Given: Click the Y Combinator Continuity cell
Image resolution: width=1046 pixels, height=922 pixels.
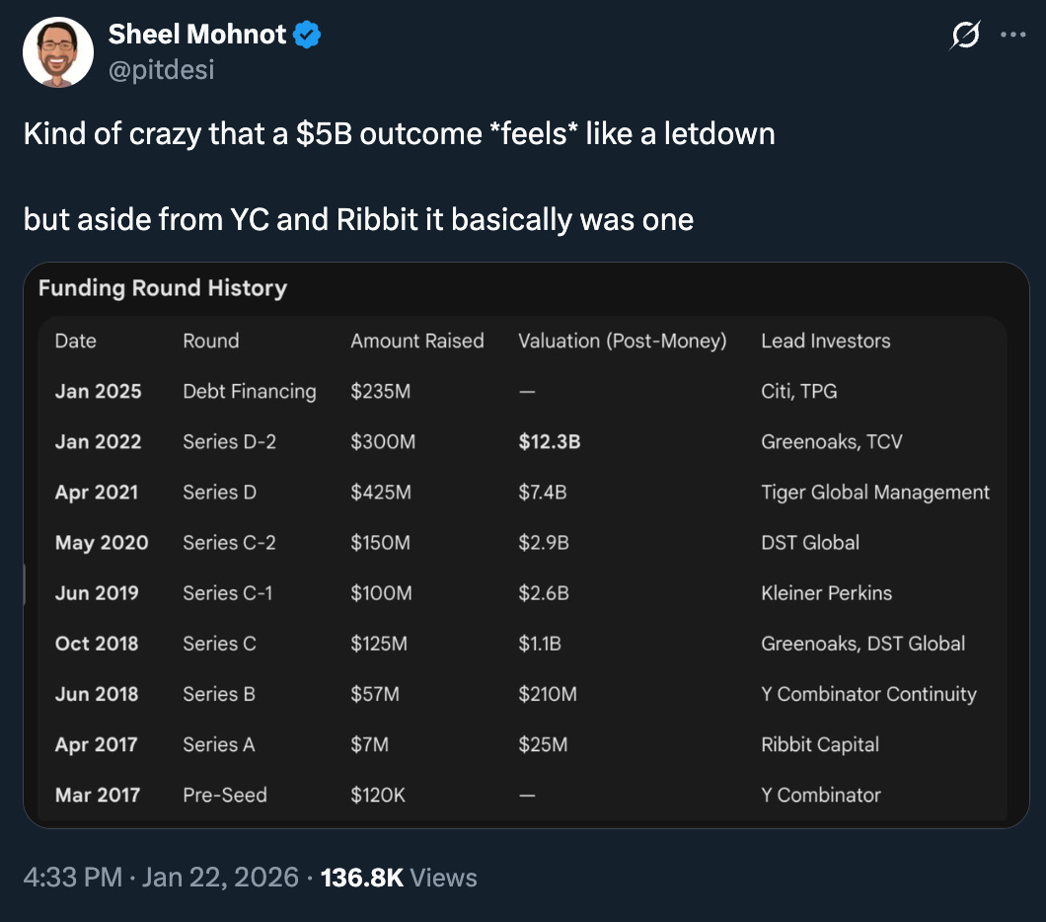Looking at the screenshot, I should [868, 694].
